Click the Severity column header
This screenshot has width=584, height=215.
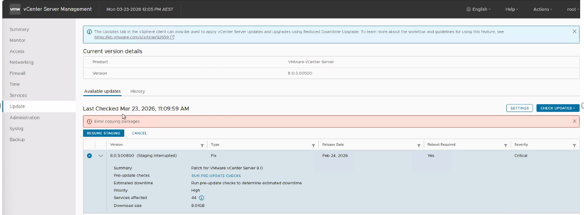pyautogui.click(x=521, y=144)
